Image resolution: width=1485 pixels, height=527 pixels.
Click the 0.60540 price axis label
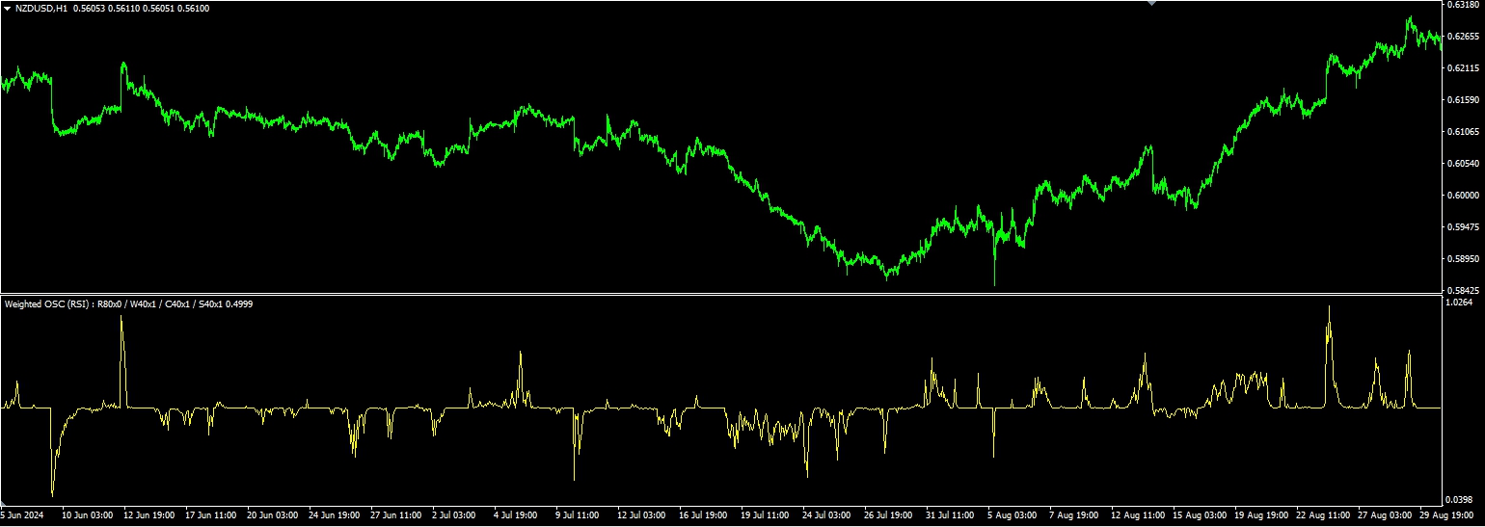pos(1464,164)
